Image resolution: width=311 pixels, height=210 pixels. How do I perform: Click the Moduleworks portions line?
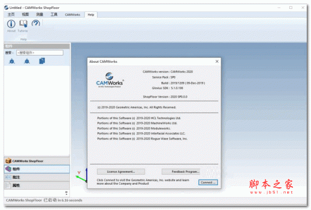tap(134, 128)
